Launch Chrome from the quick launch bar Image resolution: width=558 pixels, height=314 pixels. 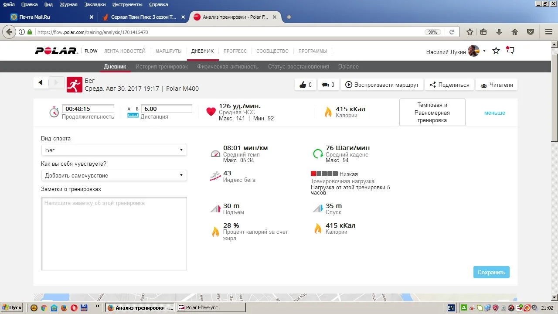[44, 307]
